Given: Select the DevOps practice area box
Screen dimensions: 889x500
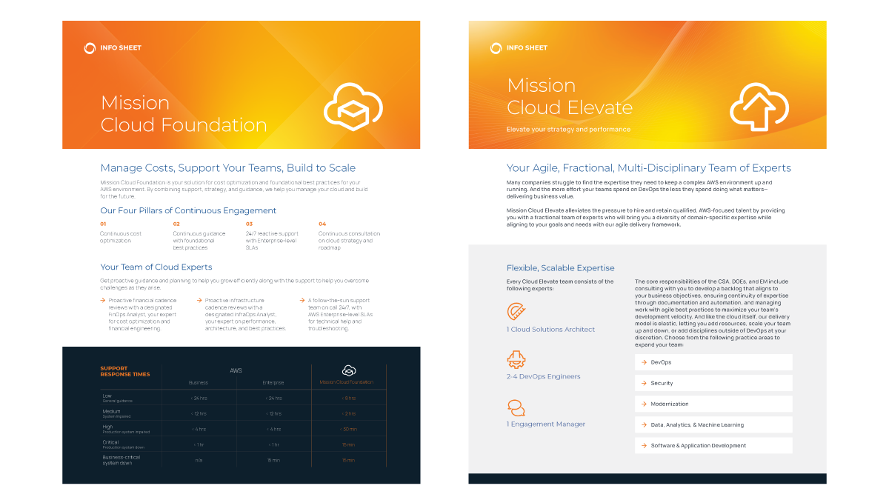Looking at the screenshot, I should pyautogui.click(x=713, y=362).
